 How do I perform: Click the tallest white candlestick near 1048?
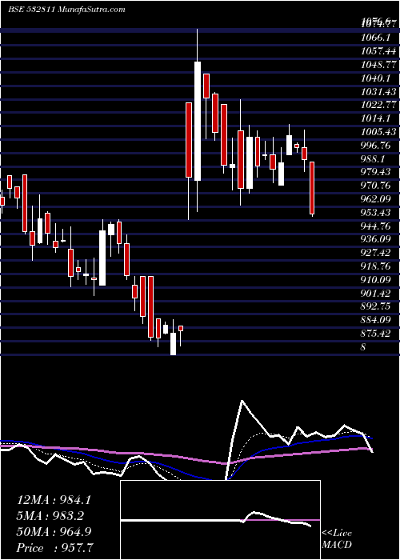pyautogui.click(x=198, y=121)
